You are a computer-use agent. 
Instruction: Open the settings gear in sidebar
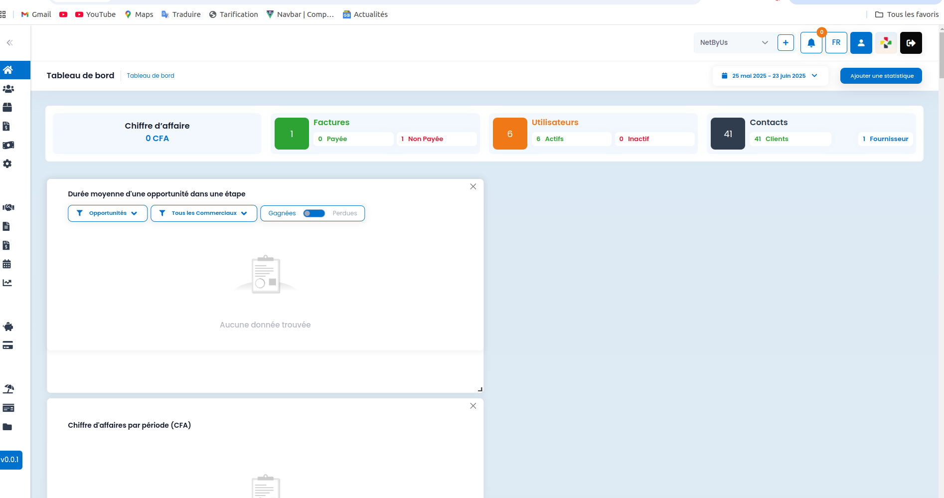7,164
